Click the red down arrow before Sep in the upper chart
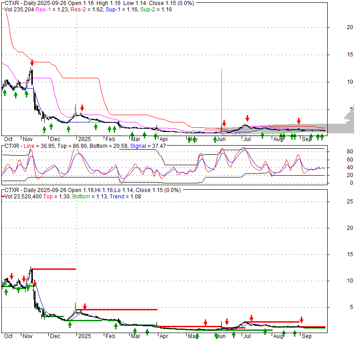The width and height of the screenshot is (355, 339). (x=299, y=121)
